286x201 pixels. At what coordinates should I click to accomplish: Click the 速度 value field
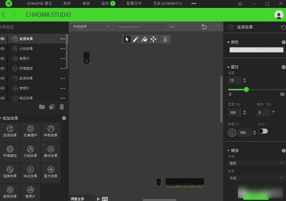coord(235,80)
